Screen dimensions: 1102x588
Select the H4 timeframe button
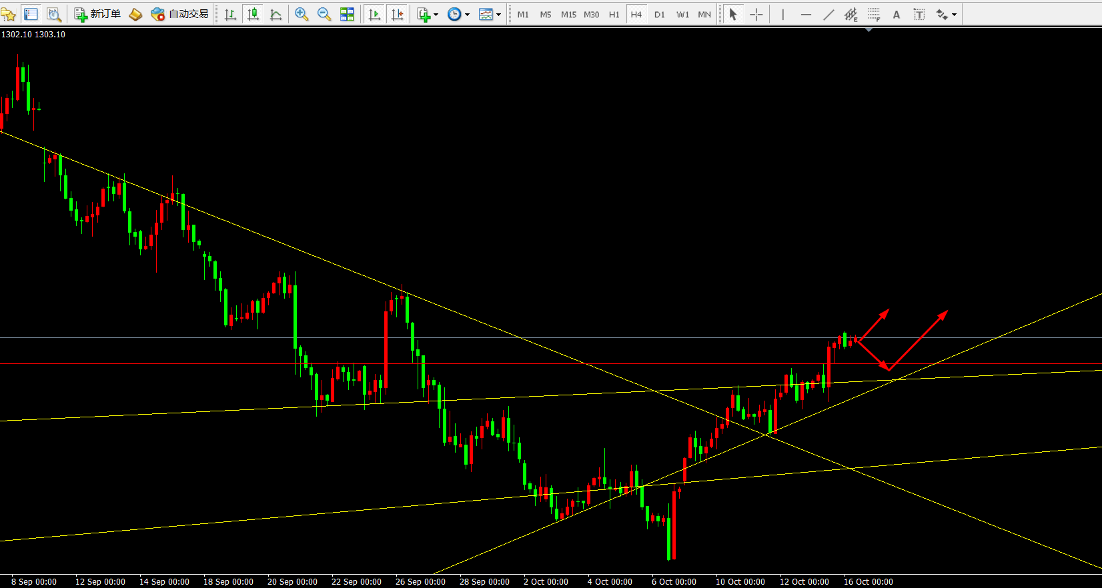(636, 14)
